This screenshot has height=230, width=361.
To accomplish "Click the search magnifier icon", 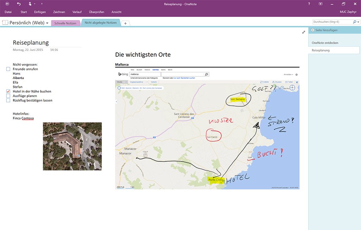I will click(355, 22).
